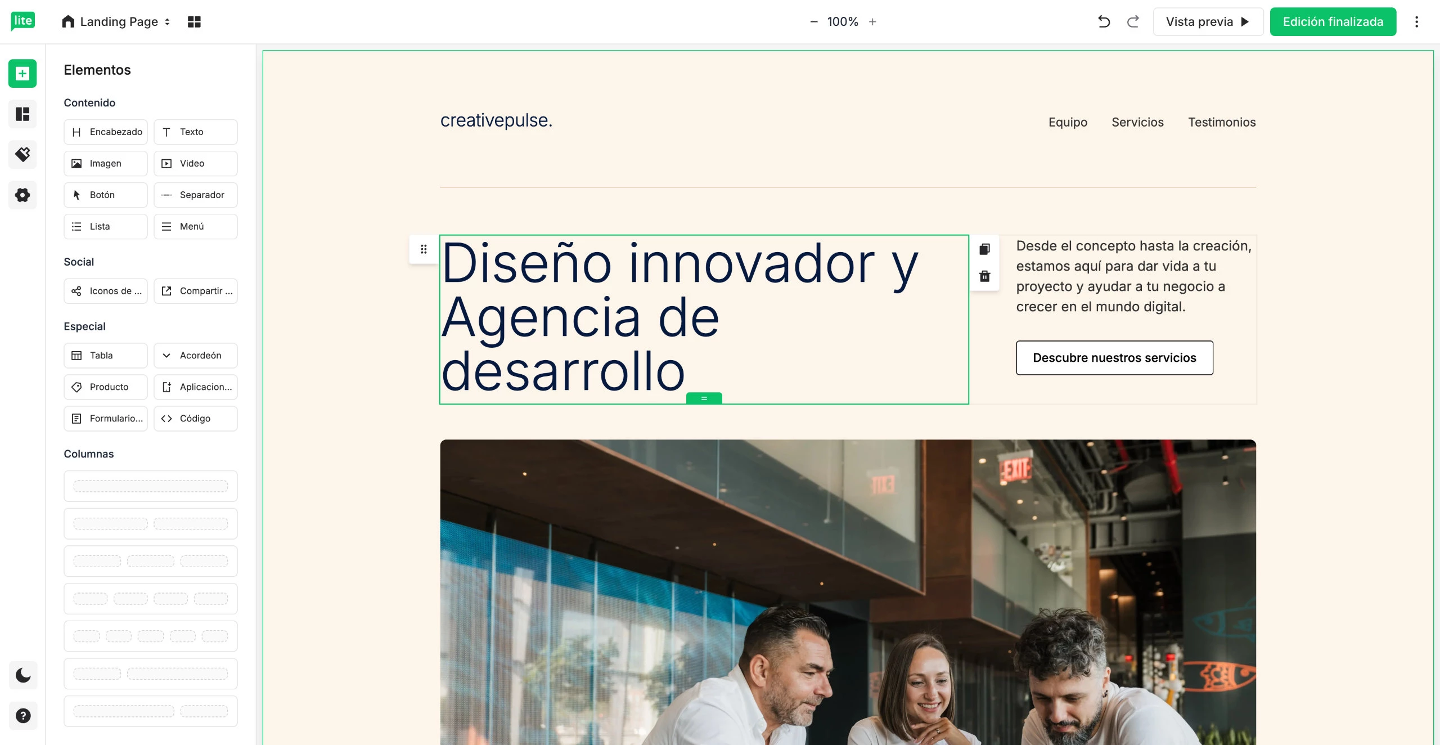Toggle the green add elements panel
The image size is (1440, 745).
(22, 74)
